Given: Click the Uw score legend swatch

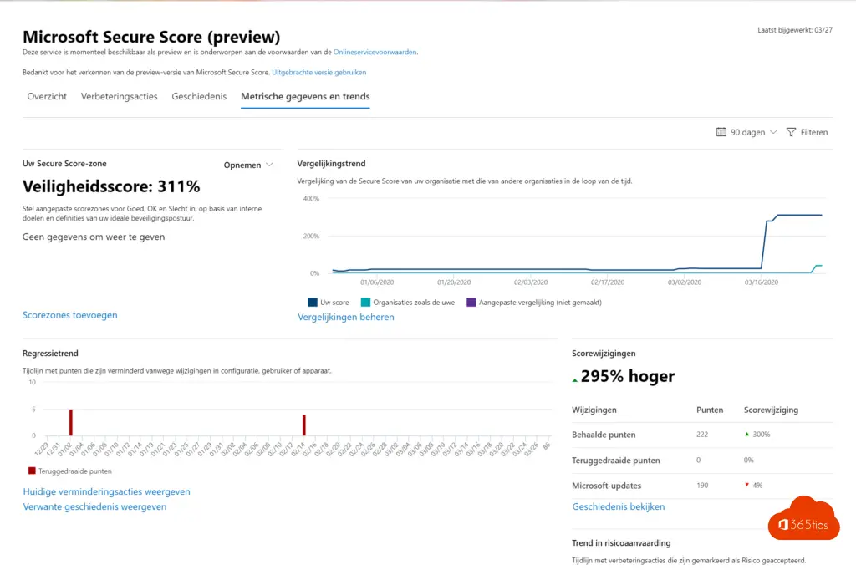Looking at the screenshot, I should click(313, 303).
